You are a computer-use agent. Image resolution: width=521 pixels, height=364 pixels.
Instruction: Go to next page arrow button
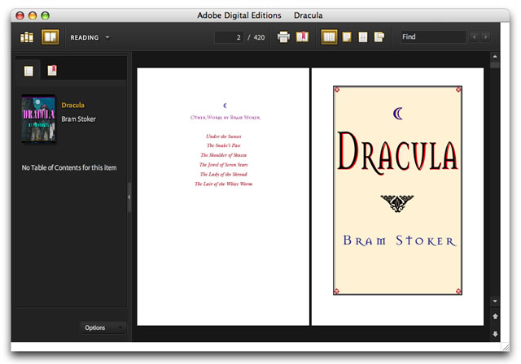tap(495, 334)
